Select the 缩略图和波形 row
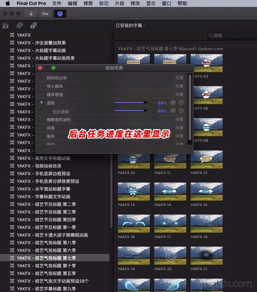 (x=111, y=119)
